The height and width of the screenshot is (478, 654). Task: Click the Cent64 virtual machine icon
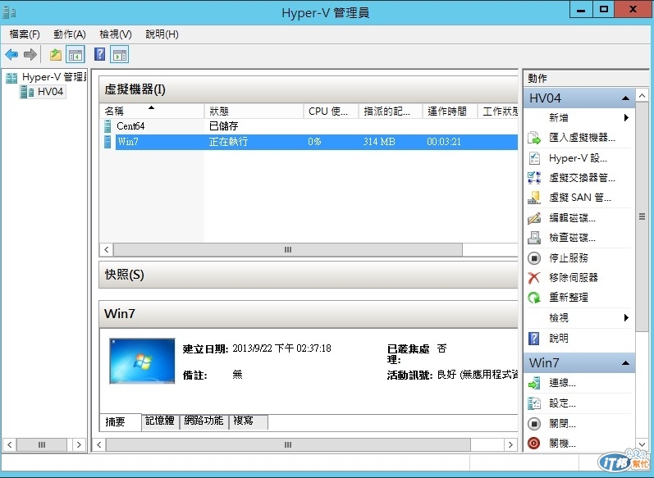click(107, 126)
